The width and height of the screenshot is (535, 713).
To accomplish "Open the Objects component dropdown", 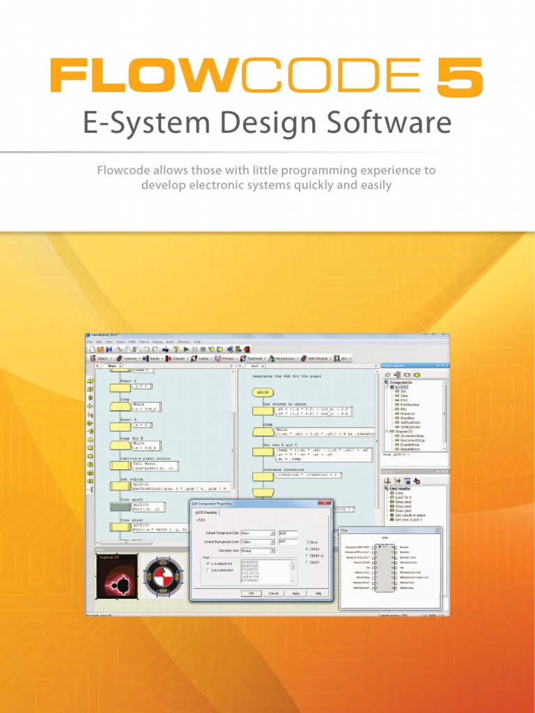I will coord(100,359).
